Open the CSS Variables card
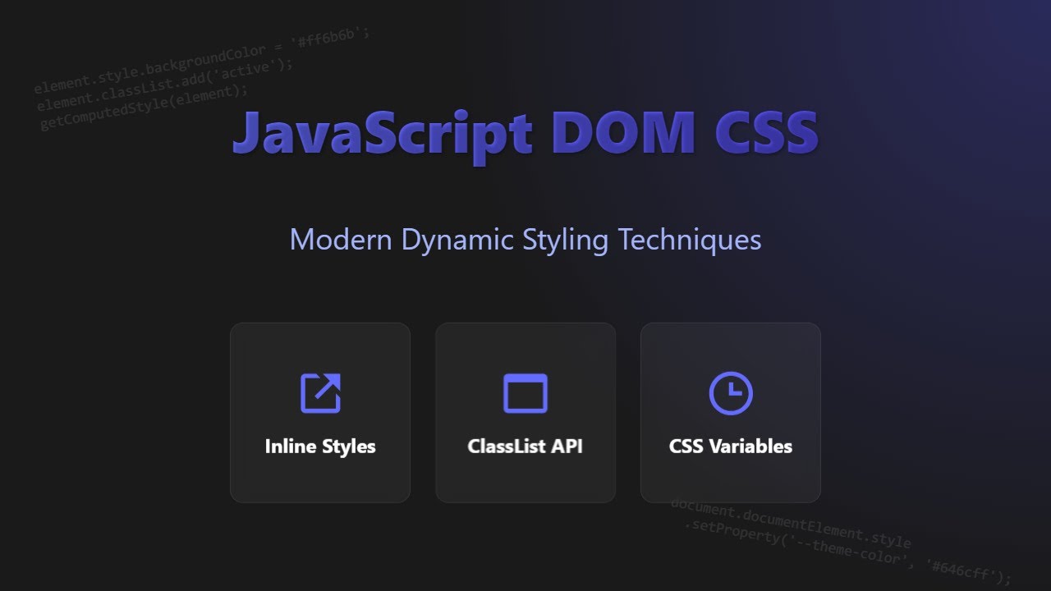Image resolution: width=1051 pixels, height=591 pixels. tap(731, 412)
